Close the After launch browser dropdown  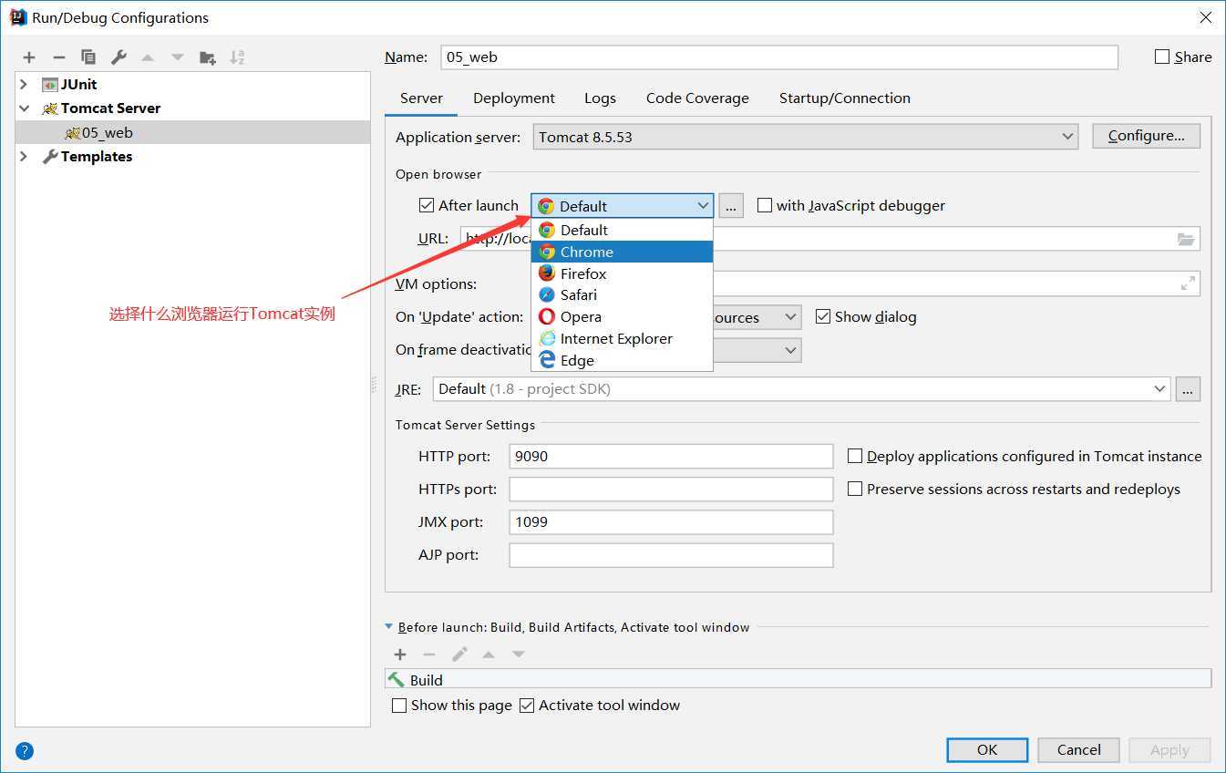(622, 206)
